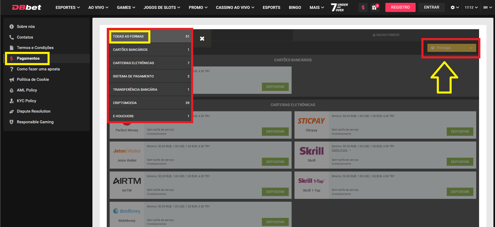Click the Termos e Condições document icon

[11, 48]
